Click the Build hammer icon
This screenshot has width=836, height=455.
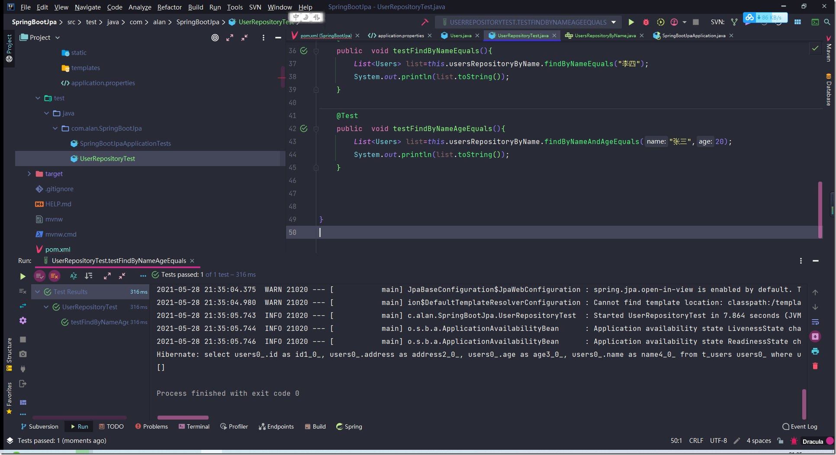[425, 22]
